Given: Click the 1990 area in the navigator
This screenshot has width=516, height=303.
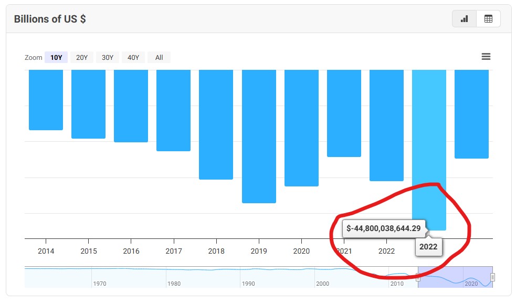Looking at the screenshot, I should click(248, 284).
